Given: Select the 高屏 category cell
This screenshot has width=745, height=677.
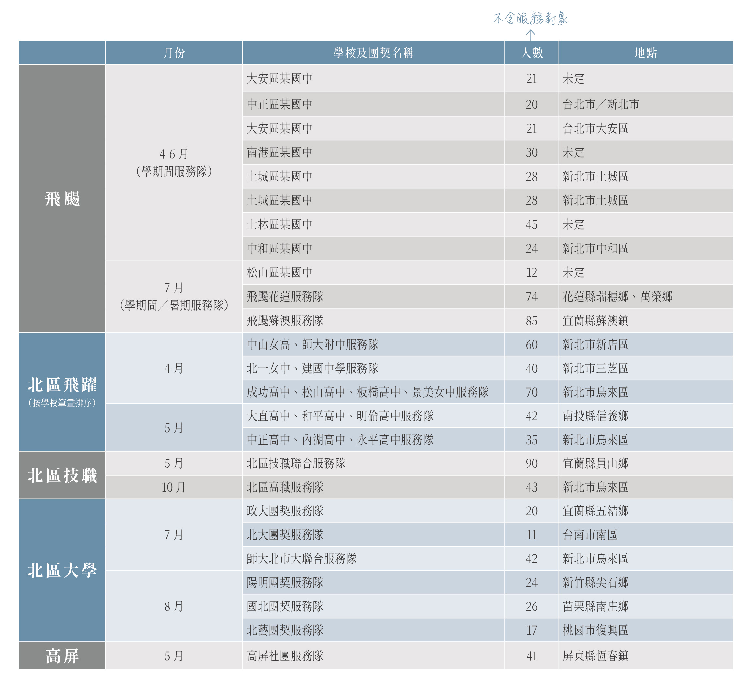Looking at the screenshot, I should (62, 656).
